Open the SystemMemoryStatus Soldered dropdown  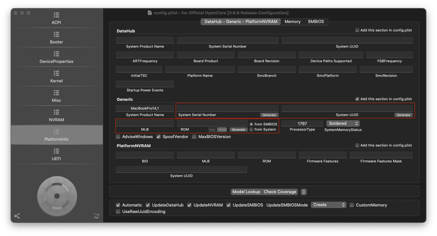click(343, 124)
